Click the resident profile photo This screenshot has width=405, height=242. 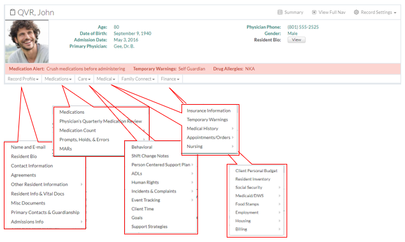point(27,41)
